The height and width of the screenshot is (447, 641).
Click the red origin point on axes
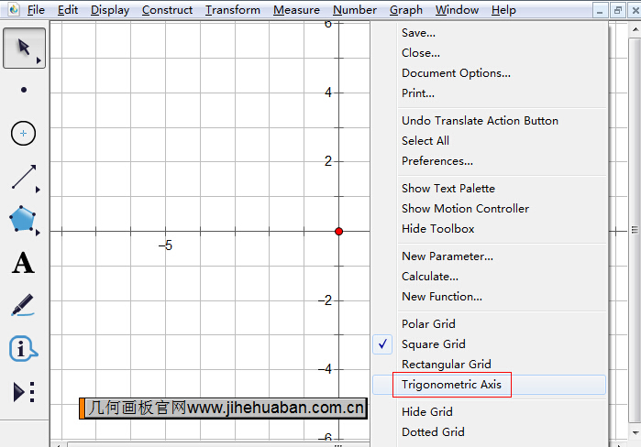tap(338, 232)
